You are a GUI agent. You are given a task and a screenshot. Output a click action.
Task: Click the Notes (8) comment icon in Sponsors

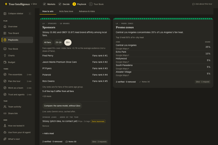67,142
